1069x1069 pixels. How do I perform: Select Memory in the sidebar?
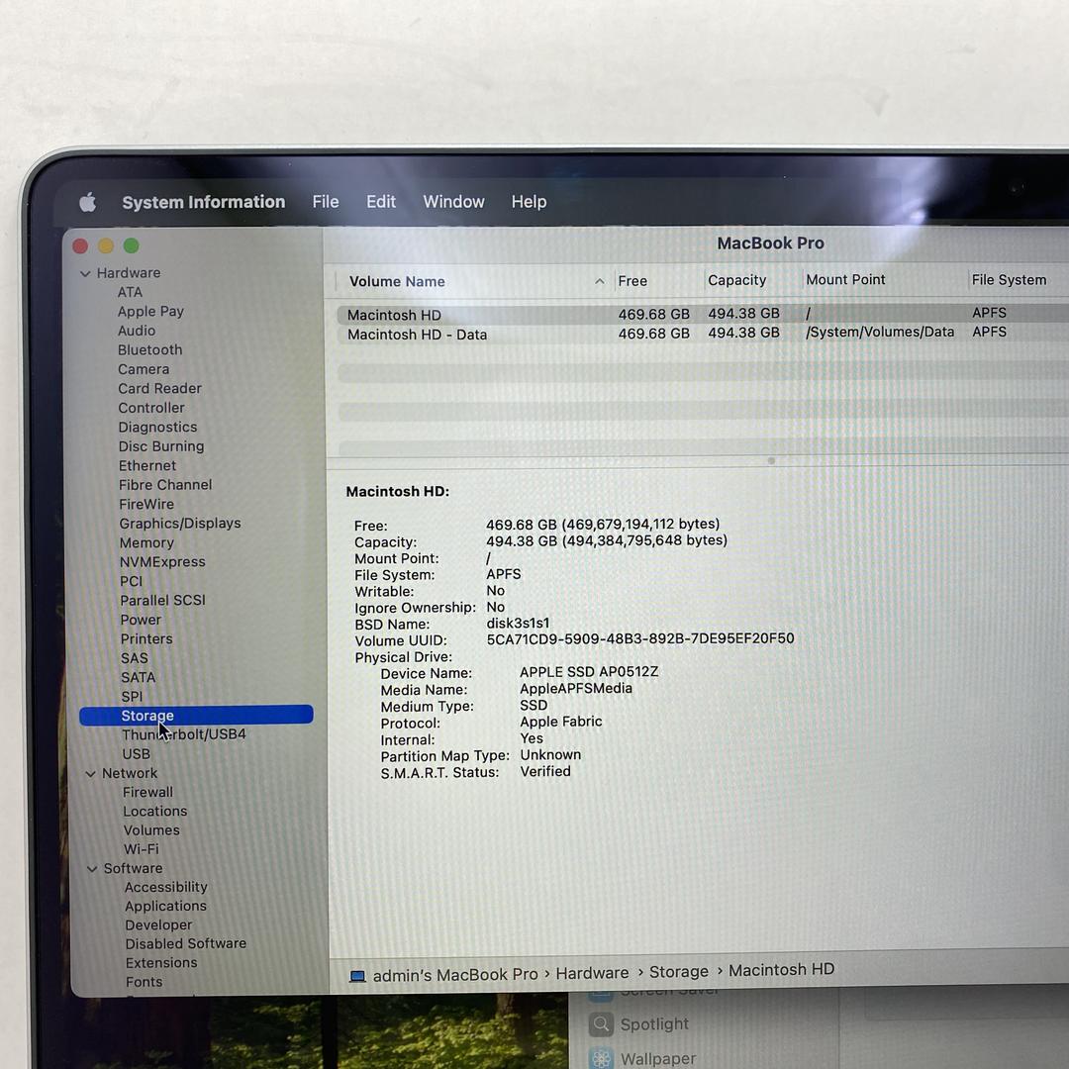click(x=146, y=542)
